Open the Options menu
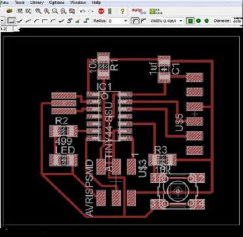The height and width of the screenshot is (237, 243). tap(57, 3)
